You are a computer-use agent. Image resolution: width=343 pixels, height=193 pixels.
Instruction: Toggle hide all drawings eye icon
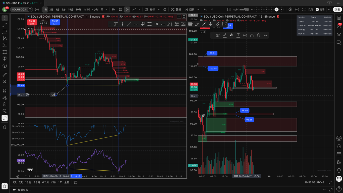(5, 111)
